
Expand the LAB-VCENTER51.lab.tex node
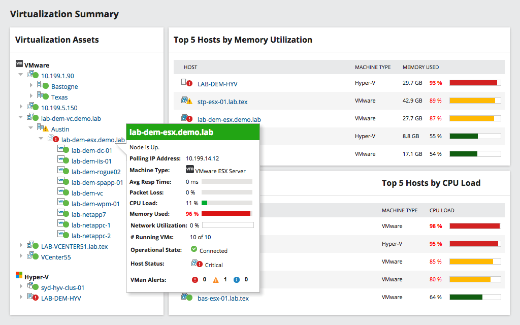pyautogui.click(x=20, y=246)
